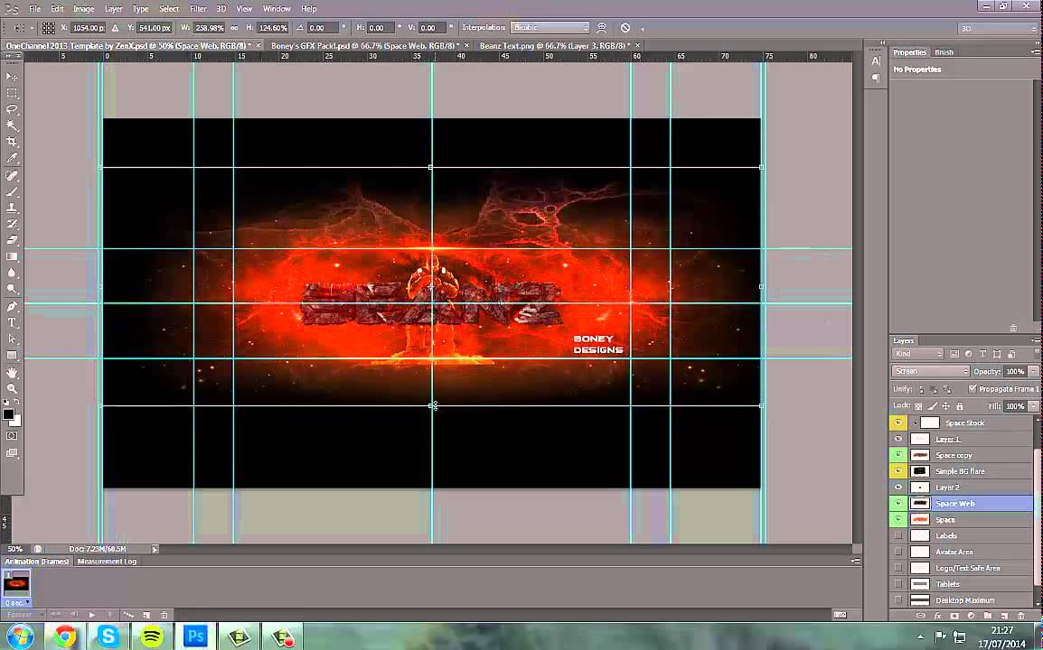The image size is (1043, 650).
Task: Select the Clone Stamp tool
Action: coord(12,208)
